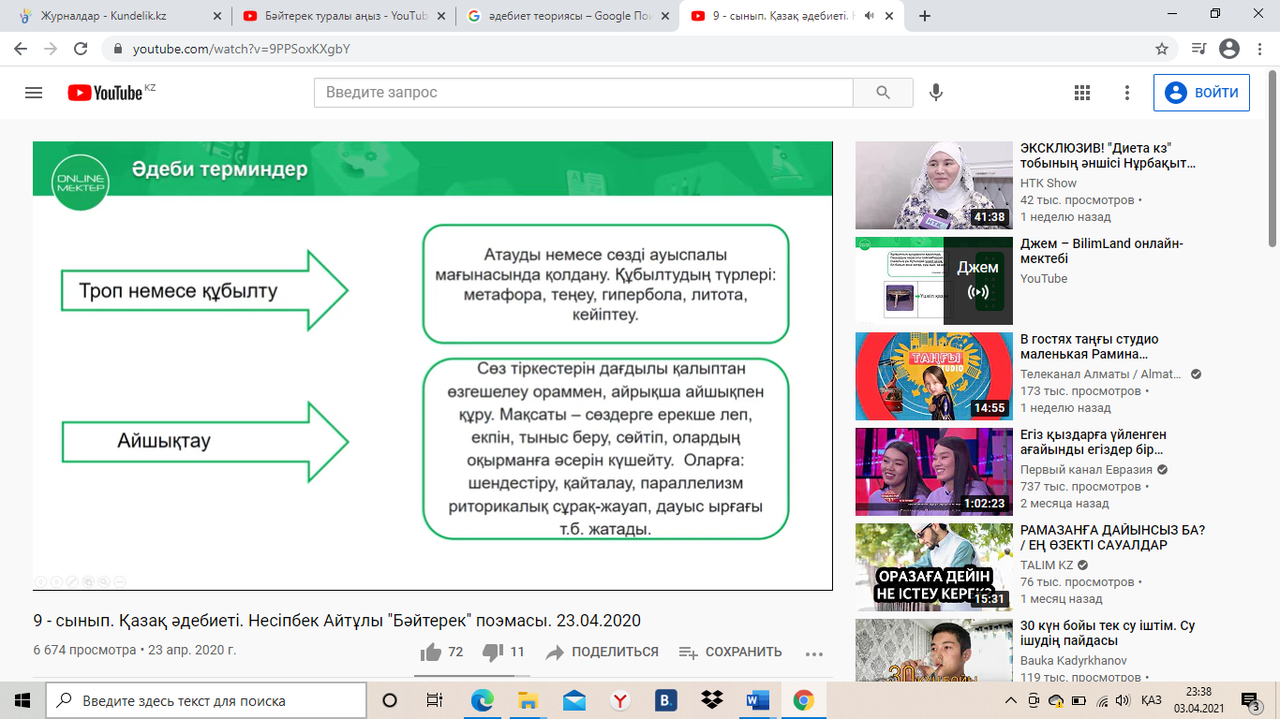1280x719 pixels.
Task: Open File Explorer from the taskbar
Action: tap(528, 700)
